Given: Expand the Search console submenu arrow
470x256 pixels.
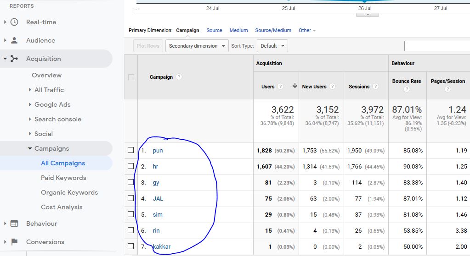Looking at the screenshot, I should [x=30, y=119].
